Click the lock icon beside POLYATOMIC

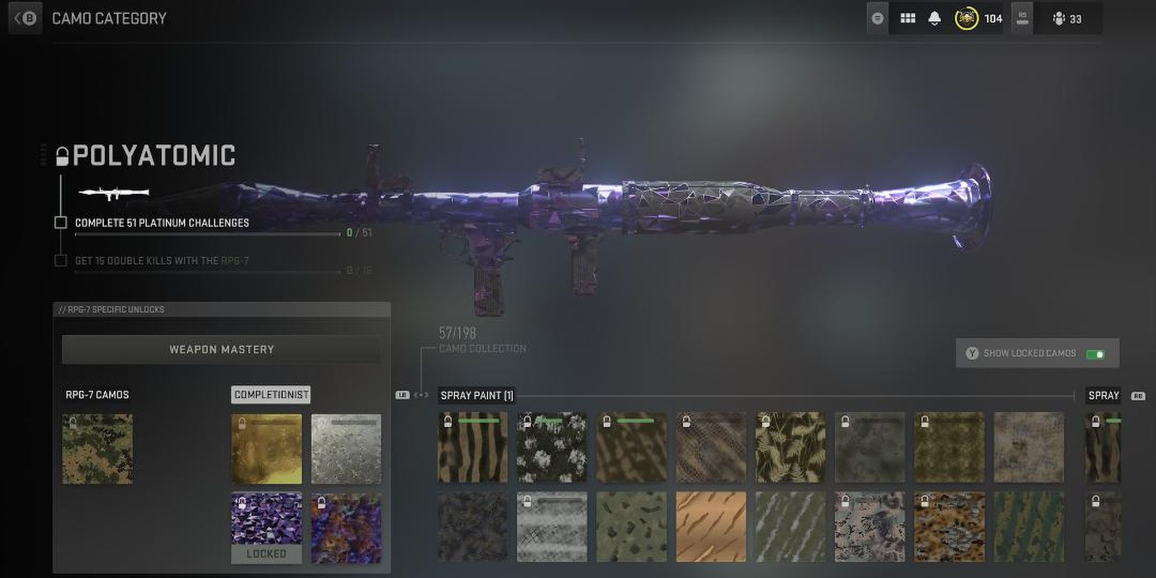pos(63,154)
